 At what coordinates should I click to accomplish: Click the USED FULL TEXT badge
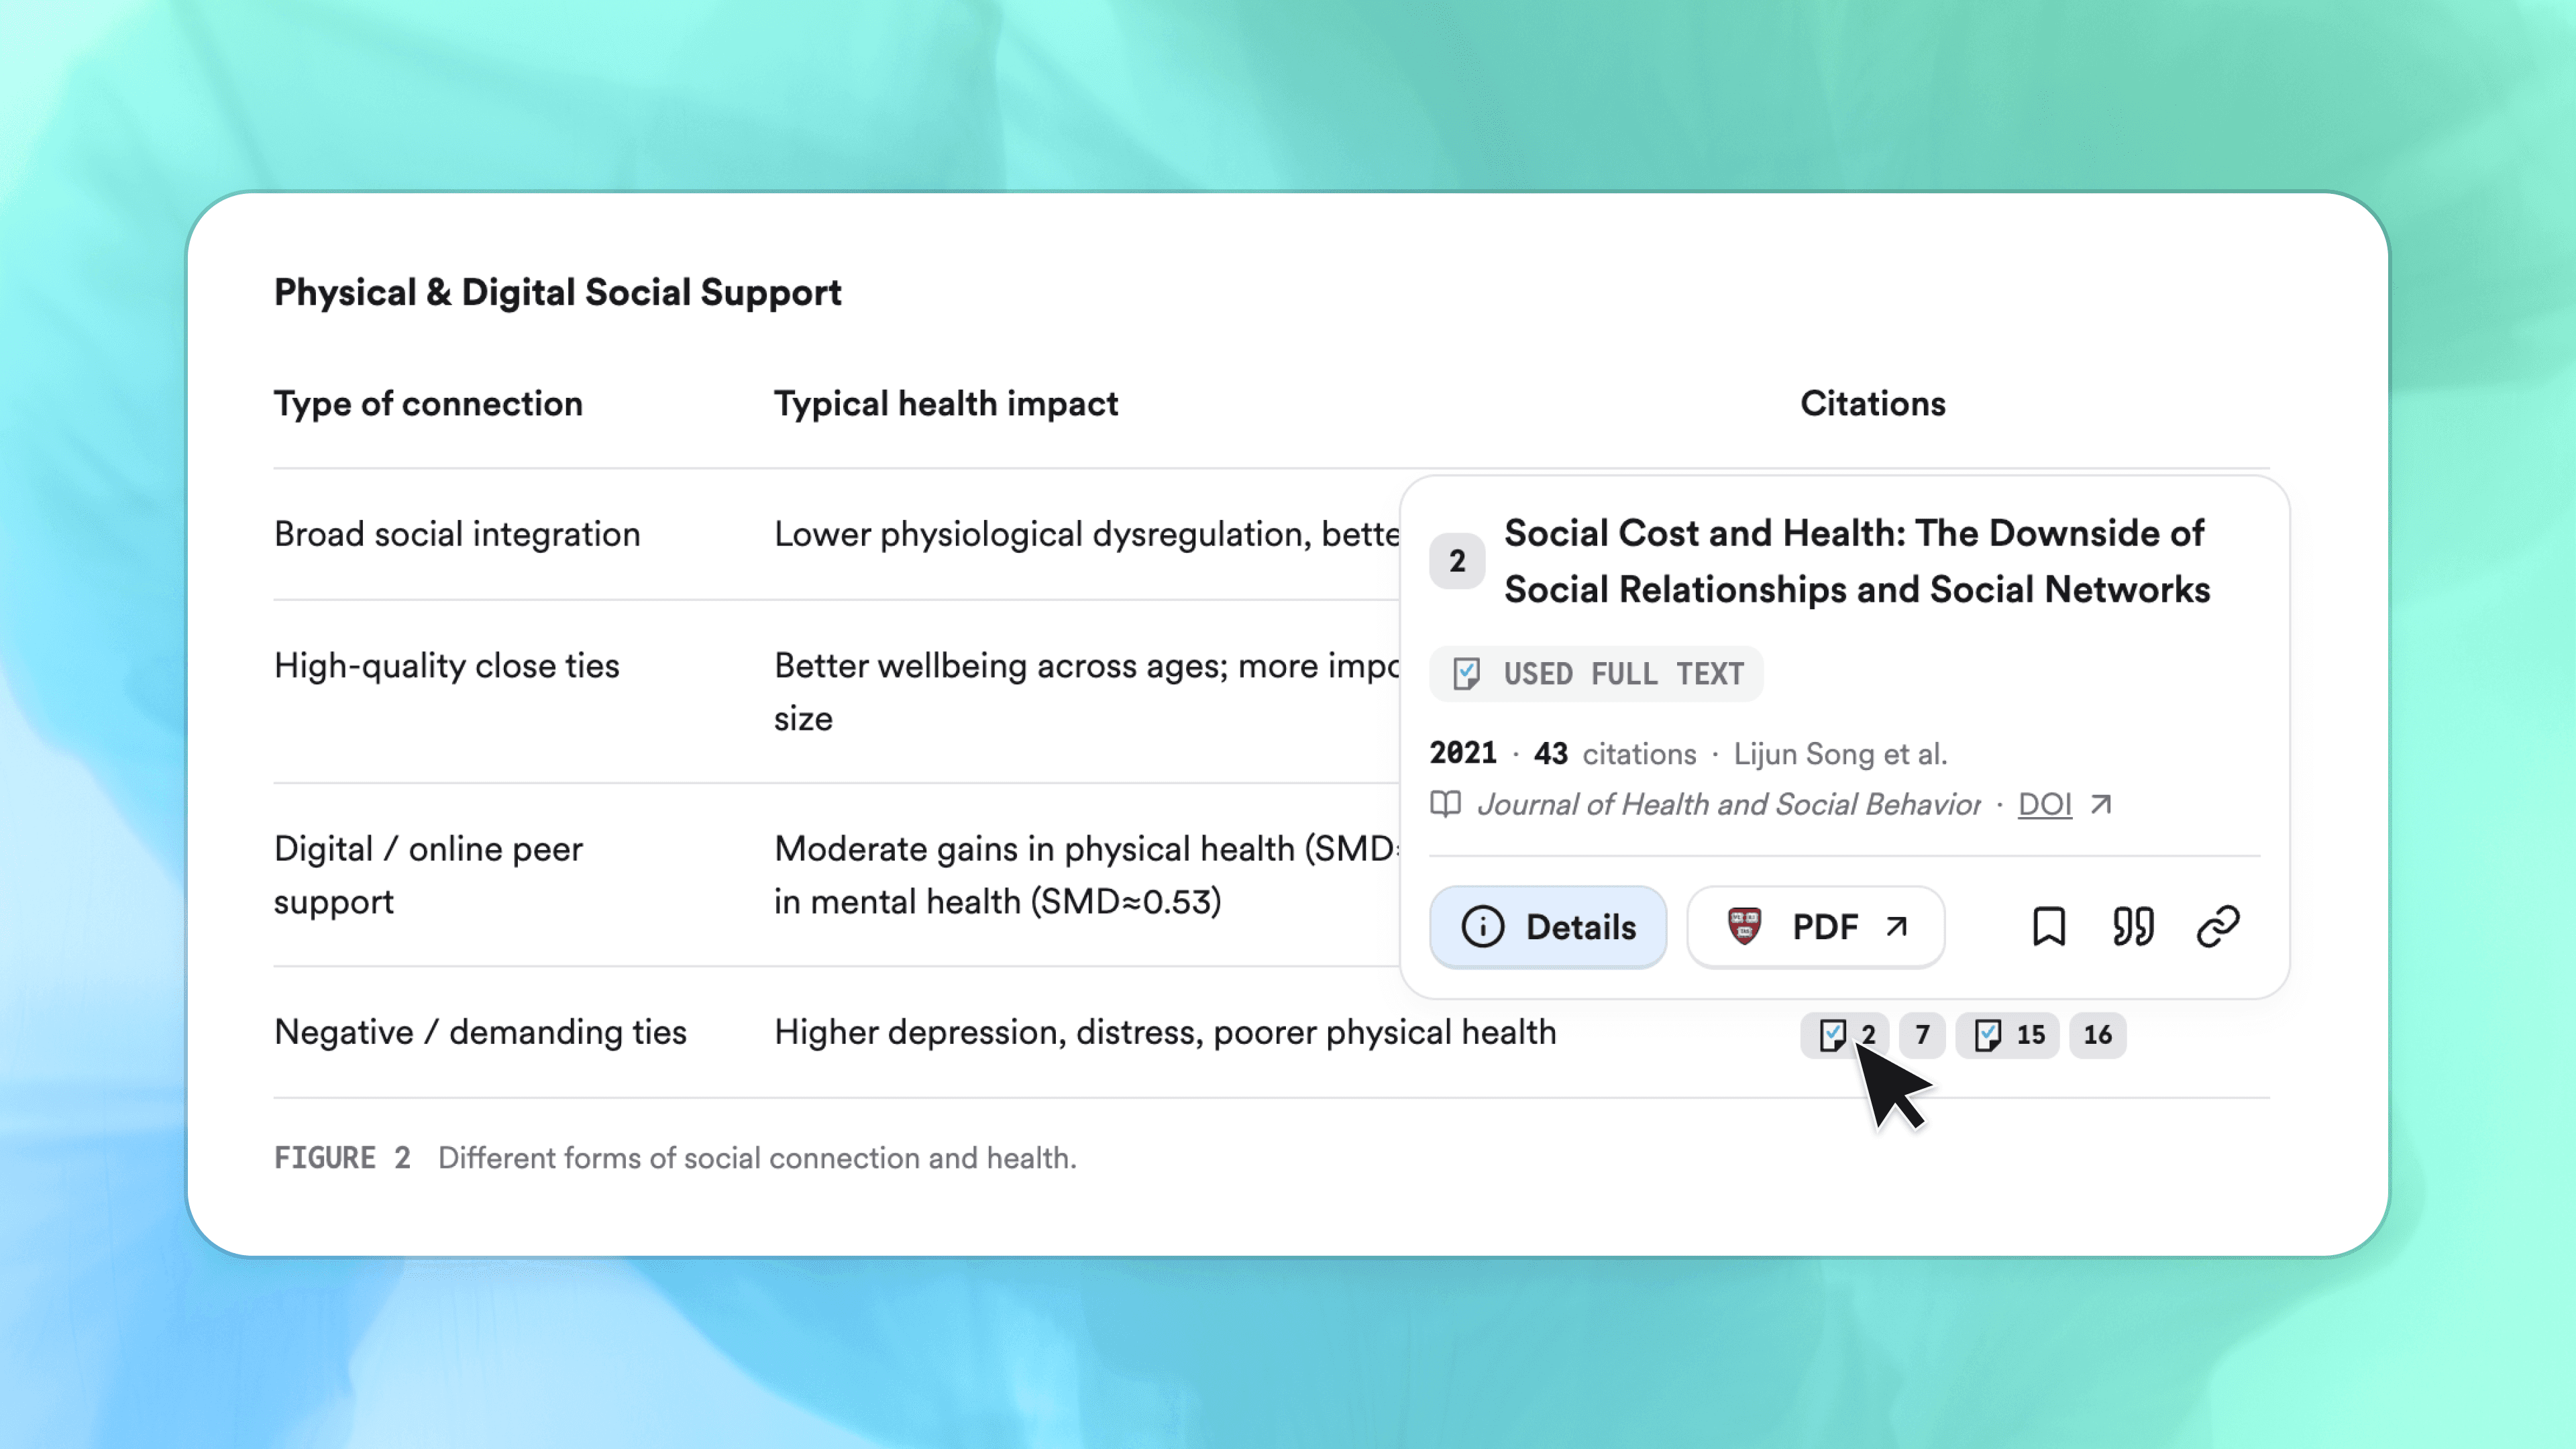point(1596,674)
